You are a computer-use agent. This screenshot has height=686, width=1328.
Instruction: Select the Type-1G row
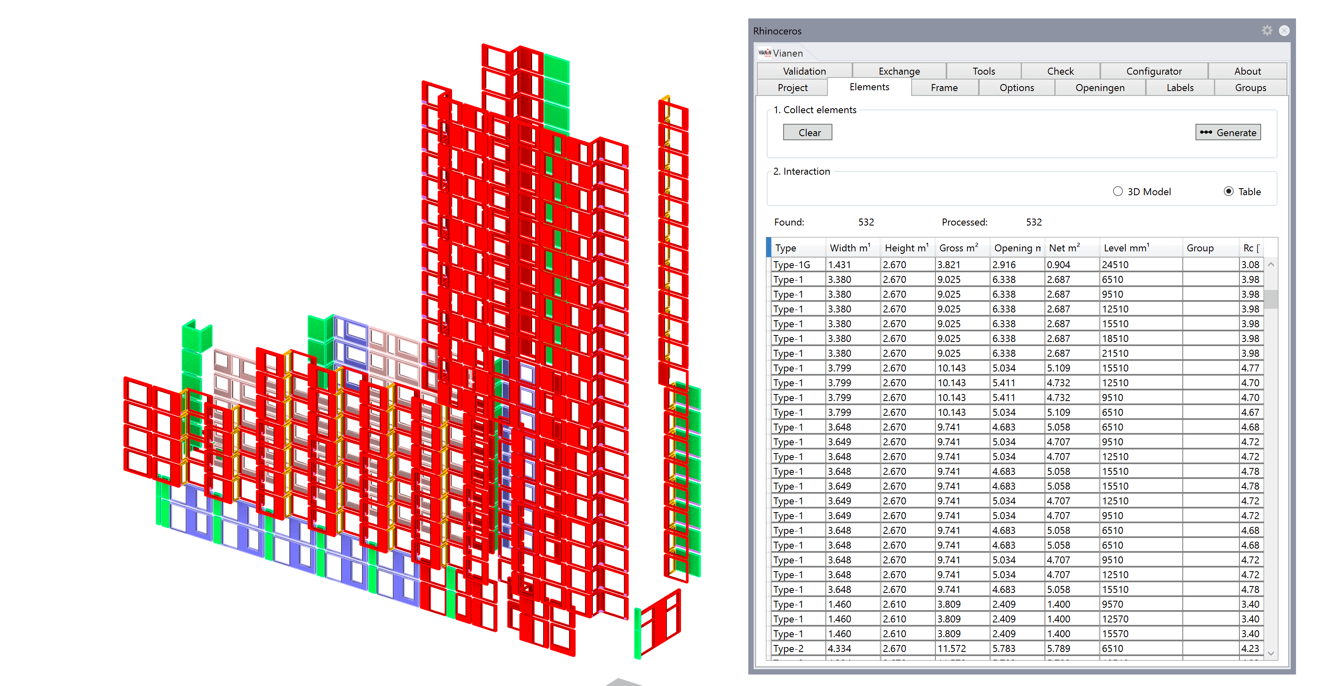coord(1018,264)
